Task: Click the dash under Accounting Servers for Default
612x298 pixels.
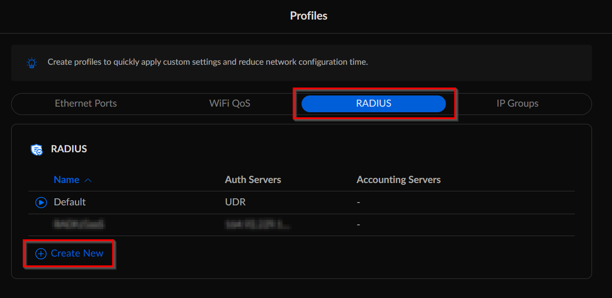Action: coord(358,202)
